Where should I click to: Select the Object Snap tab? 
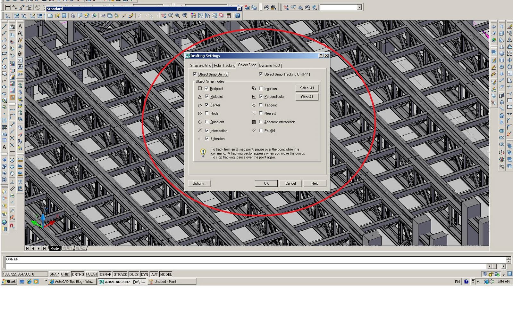(247, 65)
